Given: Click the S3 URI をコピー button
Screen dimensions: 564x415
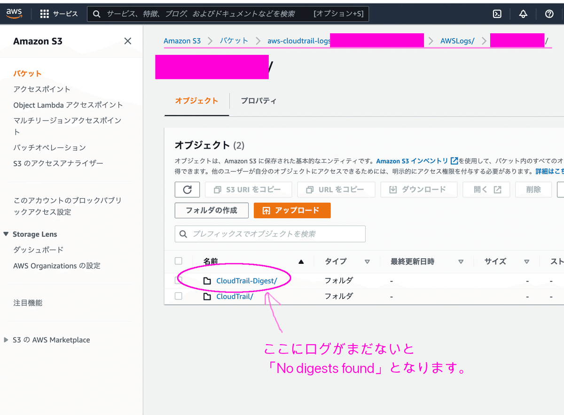Looking at the screenshot, I should click(248, 190).
